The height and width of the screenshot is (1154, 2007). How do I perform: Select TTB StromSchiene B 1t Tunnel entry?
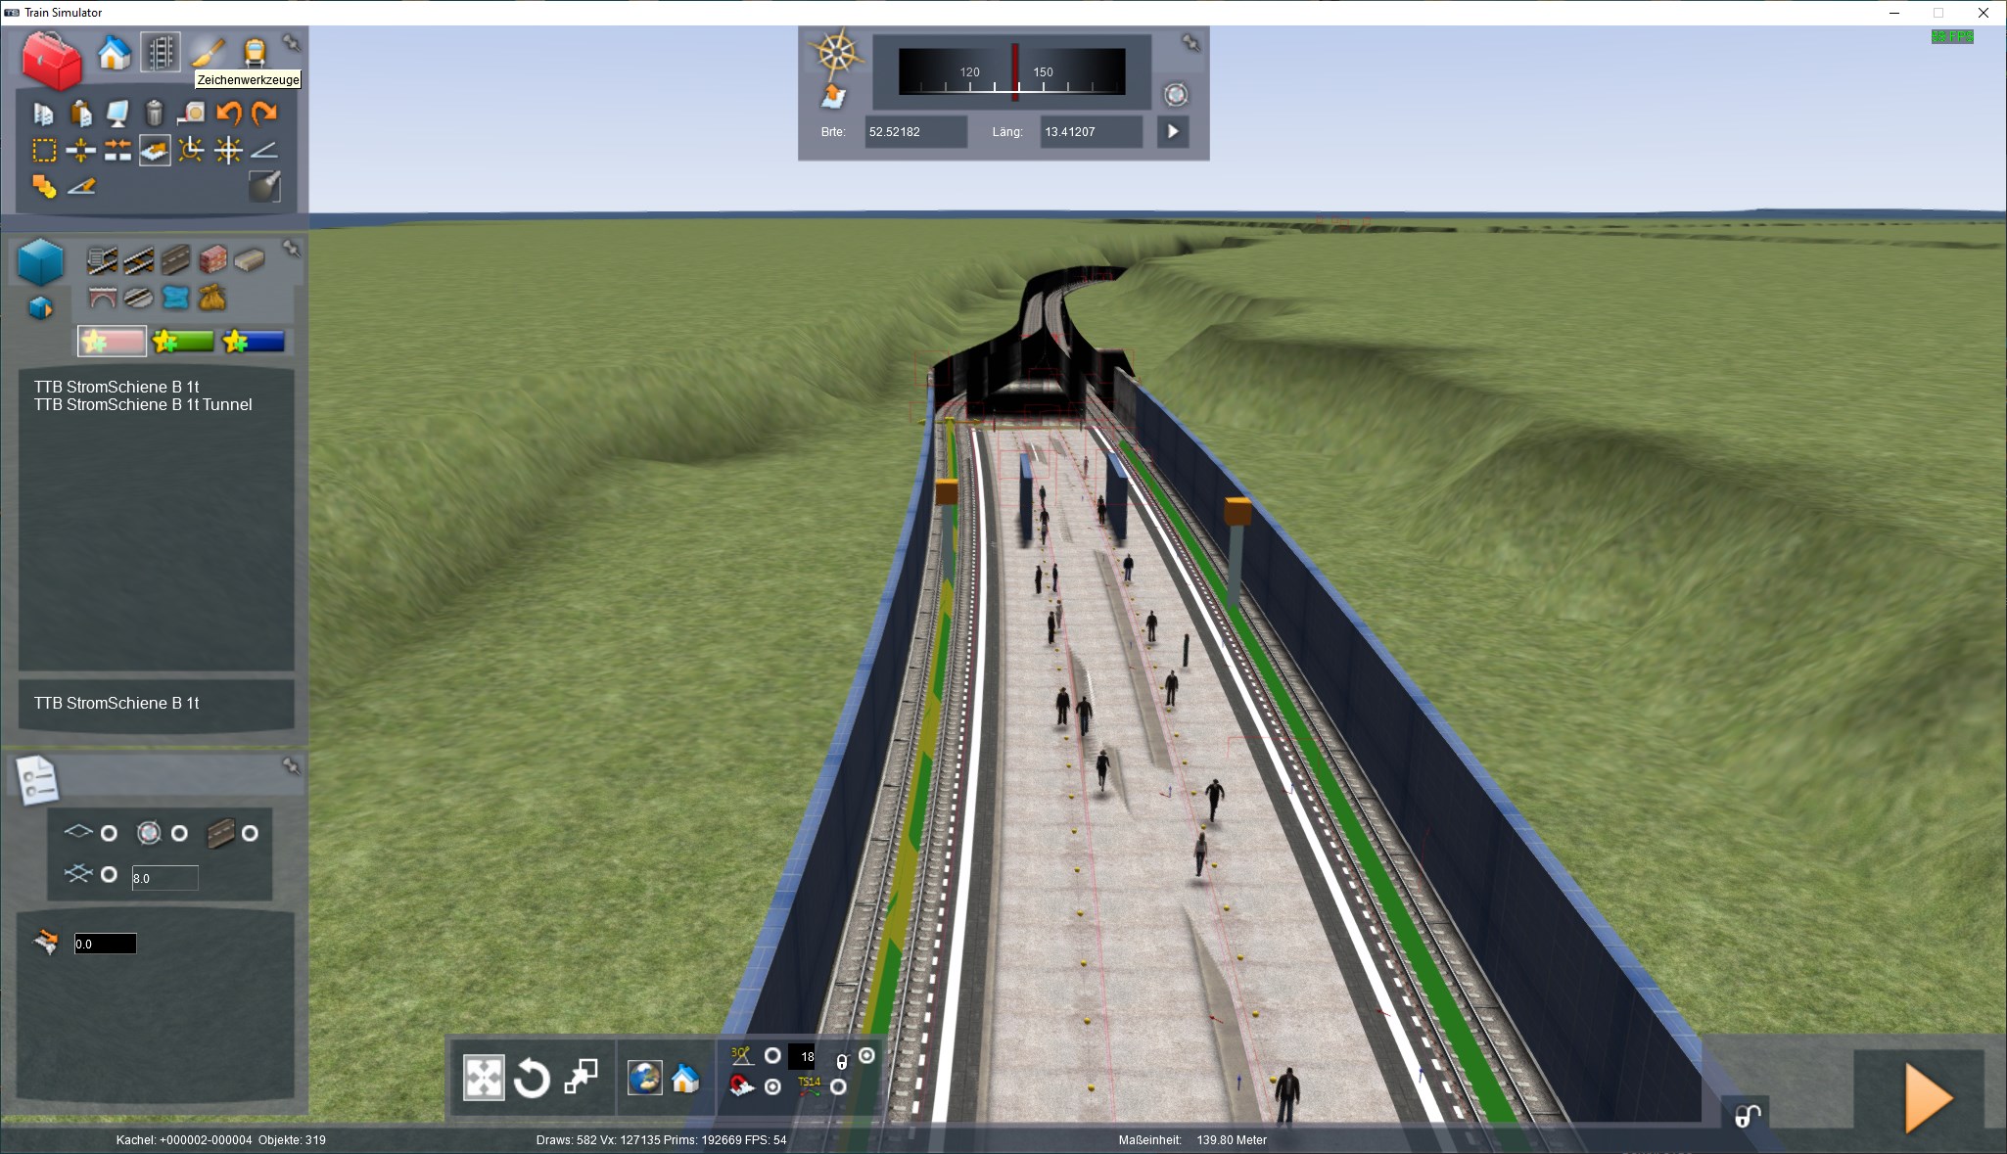143,404
